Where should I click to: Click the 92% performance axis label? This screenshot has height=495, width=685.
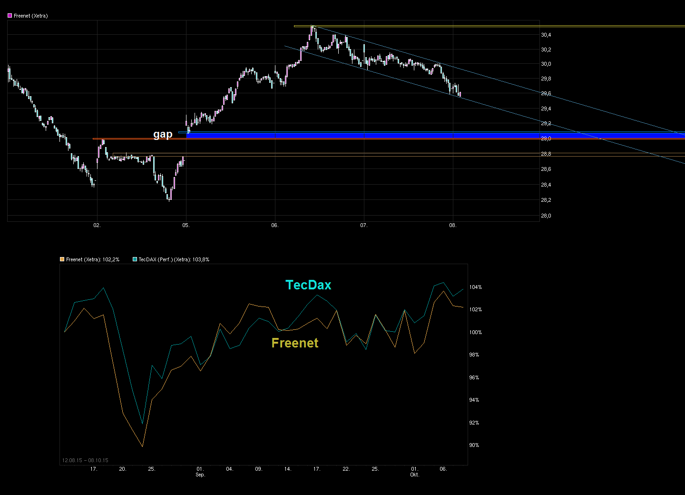coord(474,423)
